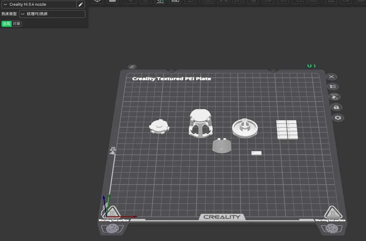Click the add plate grid toolbar icon
Image resolution: width=366 pixels, height=241 pixels.
click(x=112, y=1)
